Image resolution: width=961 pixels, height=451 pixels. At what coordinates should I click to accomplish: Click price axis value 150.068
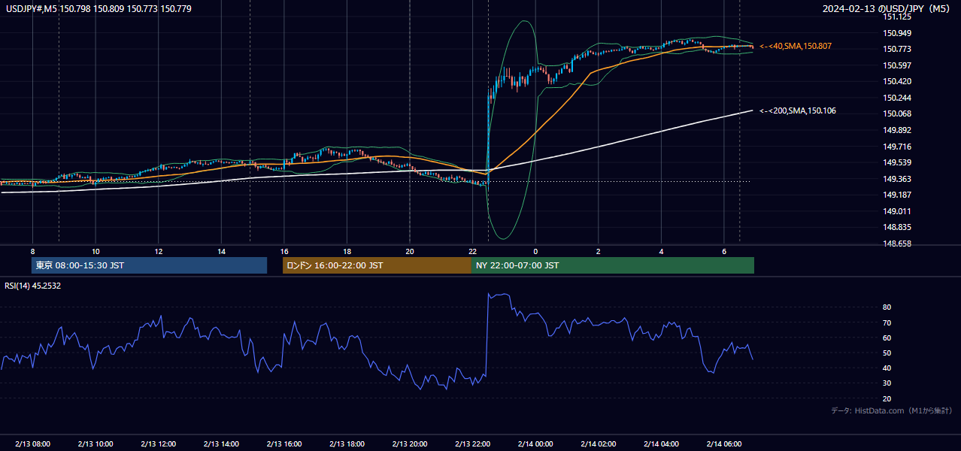click(896, 114)
